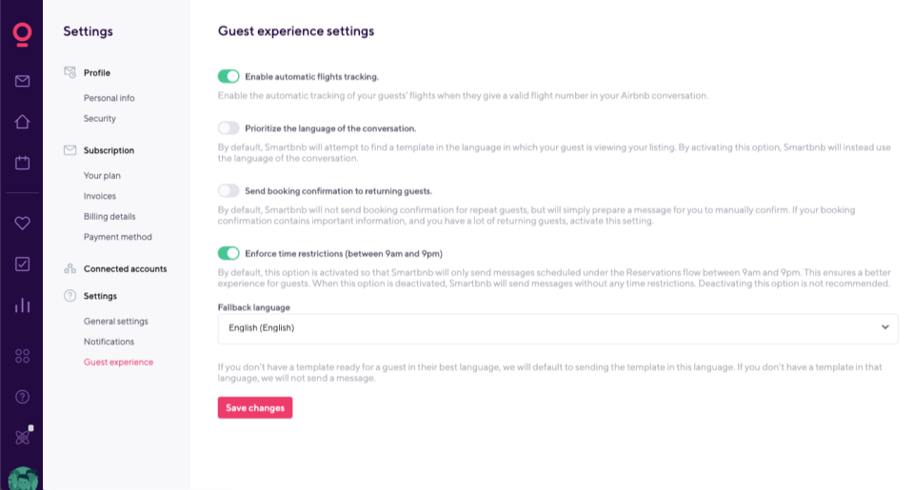914x490 pixels.
Task: Turn on booking confirmation for returning guests
Action: tap(228, 190)
